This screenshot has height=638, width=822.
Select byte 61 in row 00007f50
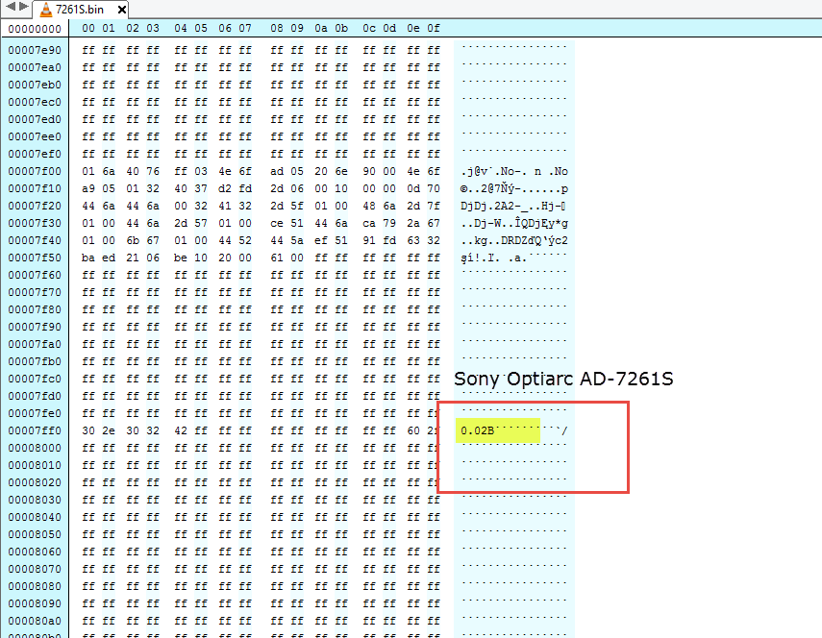pyautogui.click(x=277, y=258)
